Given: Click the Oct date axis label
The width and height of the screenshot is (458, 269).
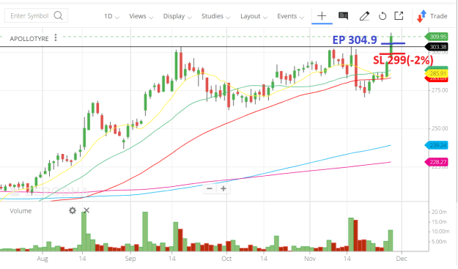Looking at the screenshot, I should pyautogui.click(x=226, y=259).
